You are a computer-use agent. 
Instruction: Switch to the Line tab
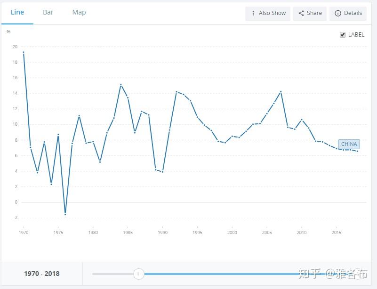[x=17, y=13]
